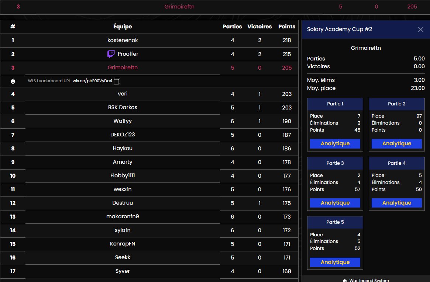Open Analytique for Partie 3

click(335, 203)
